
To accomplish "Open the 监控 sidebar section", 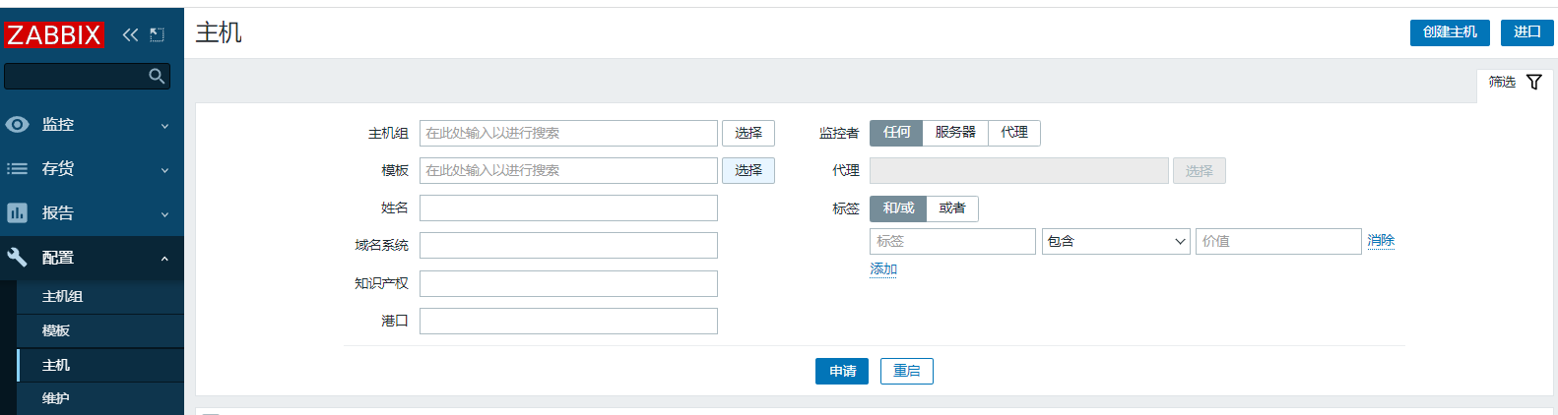I will (92, 125).
